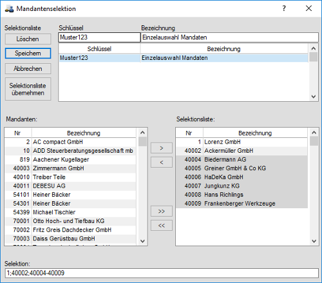Click the Selektion field 1;40002;40004-40009
Screen dimensions: 322x283
click(162, 273)
